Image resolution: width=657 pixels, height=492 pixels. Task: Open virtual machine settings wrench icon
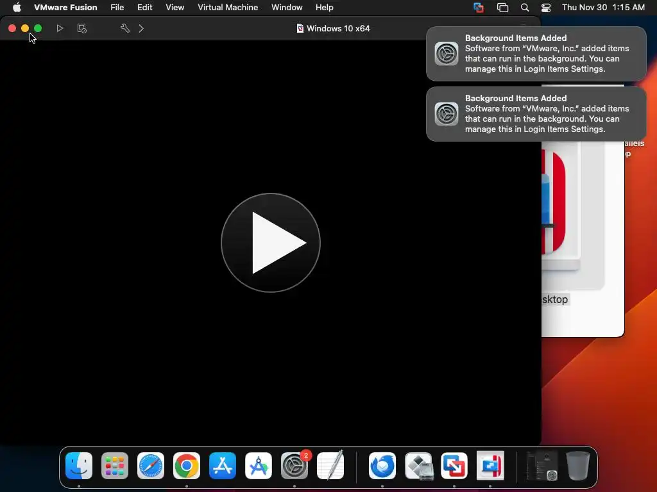coord(125,28)
